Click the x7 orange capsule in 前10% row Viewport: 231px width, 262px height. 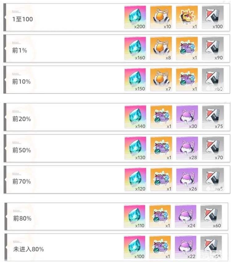[161, 79]
